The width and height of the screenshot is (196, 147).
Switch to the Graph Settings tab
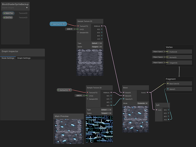click(x=24, y=58)
